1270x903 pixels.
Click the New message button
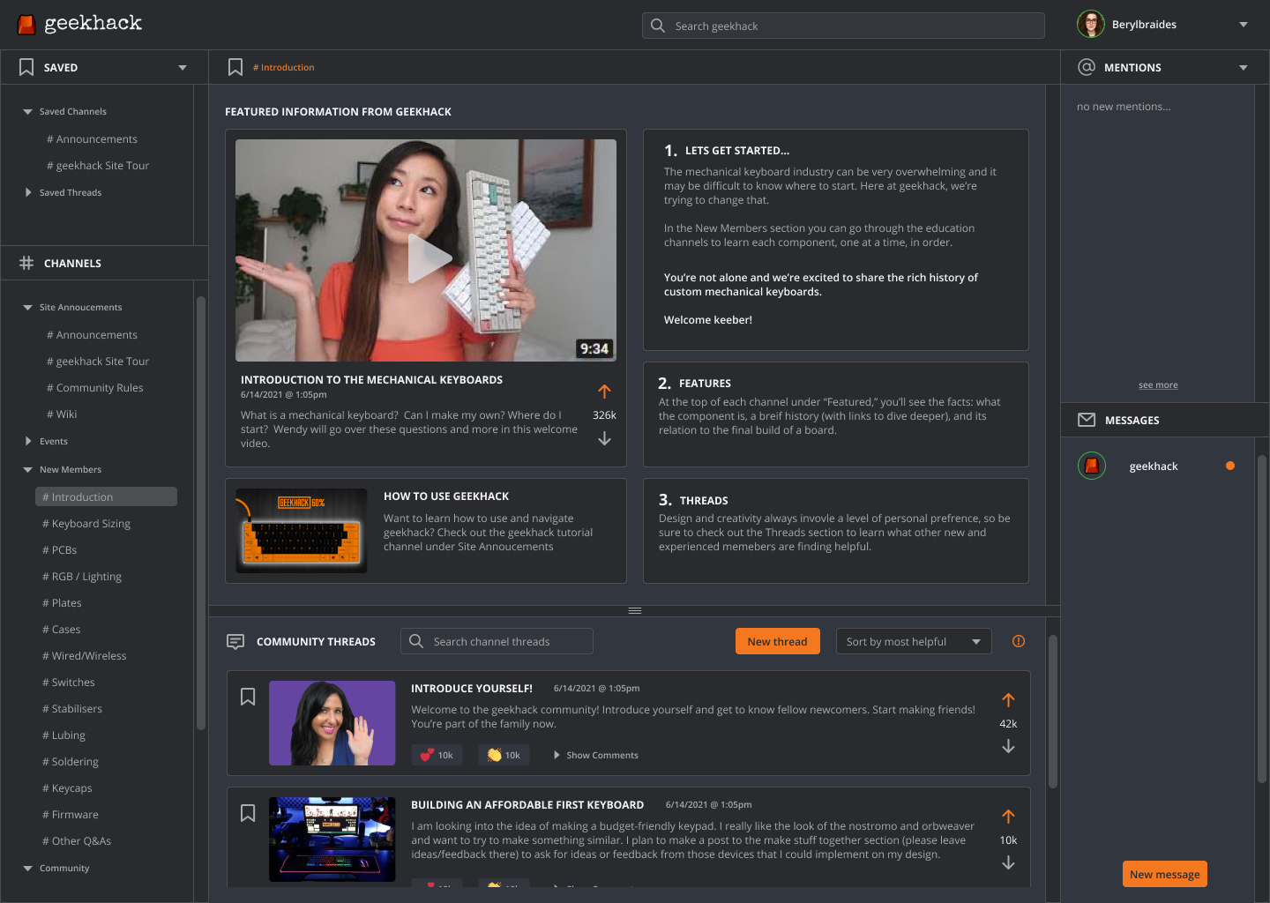click(1164, 874)
